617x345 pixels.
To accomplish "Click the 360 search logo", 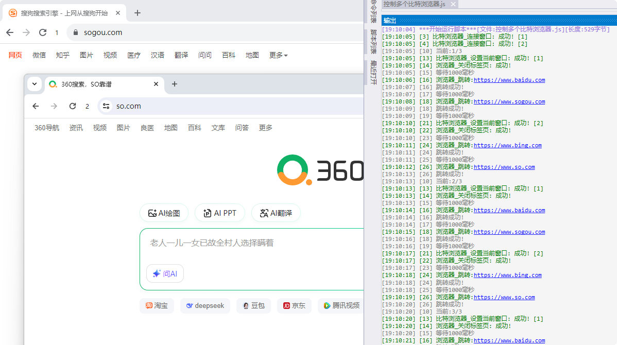I will tap(319, 170).
